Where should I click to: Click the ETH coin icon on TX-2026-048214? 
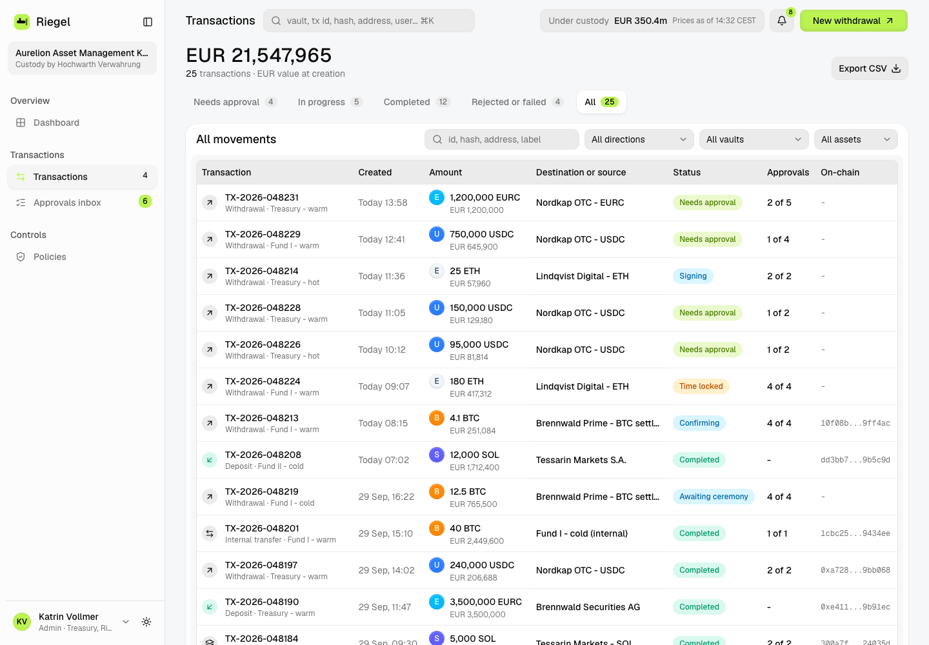click(437, 271)
